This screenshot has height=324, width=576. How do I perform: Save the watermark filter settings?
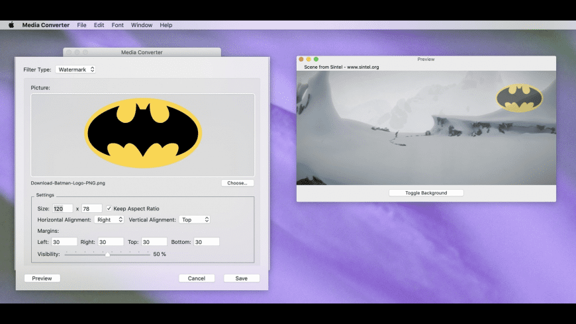click(242, 278)
